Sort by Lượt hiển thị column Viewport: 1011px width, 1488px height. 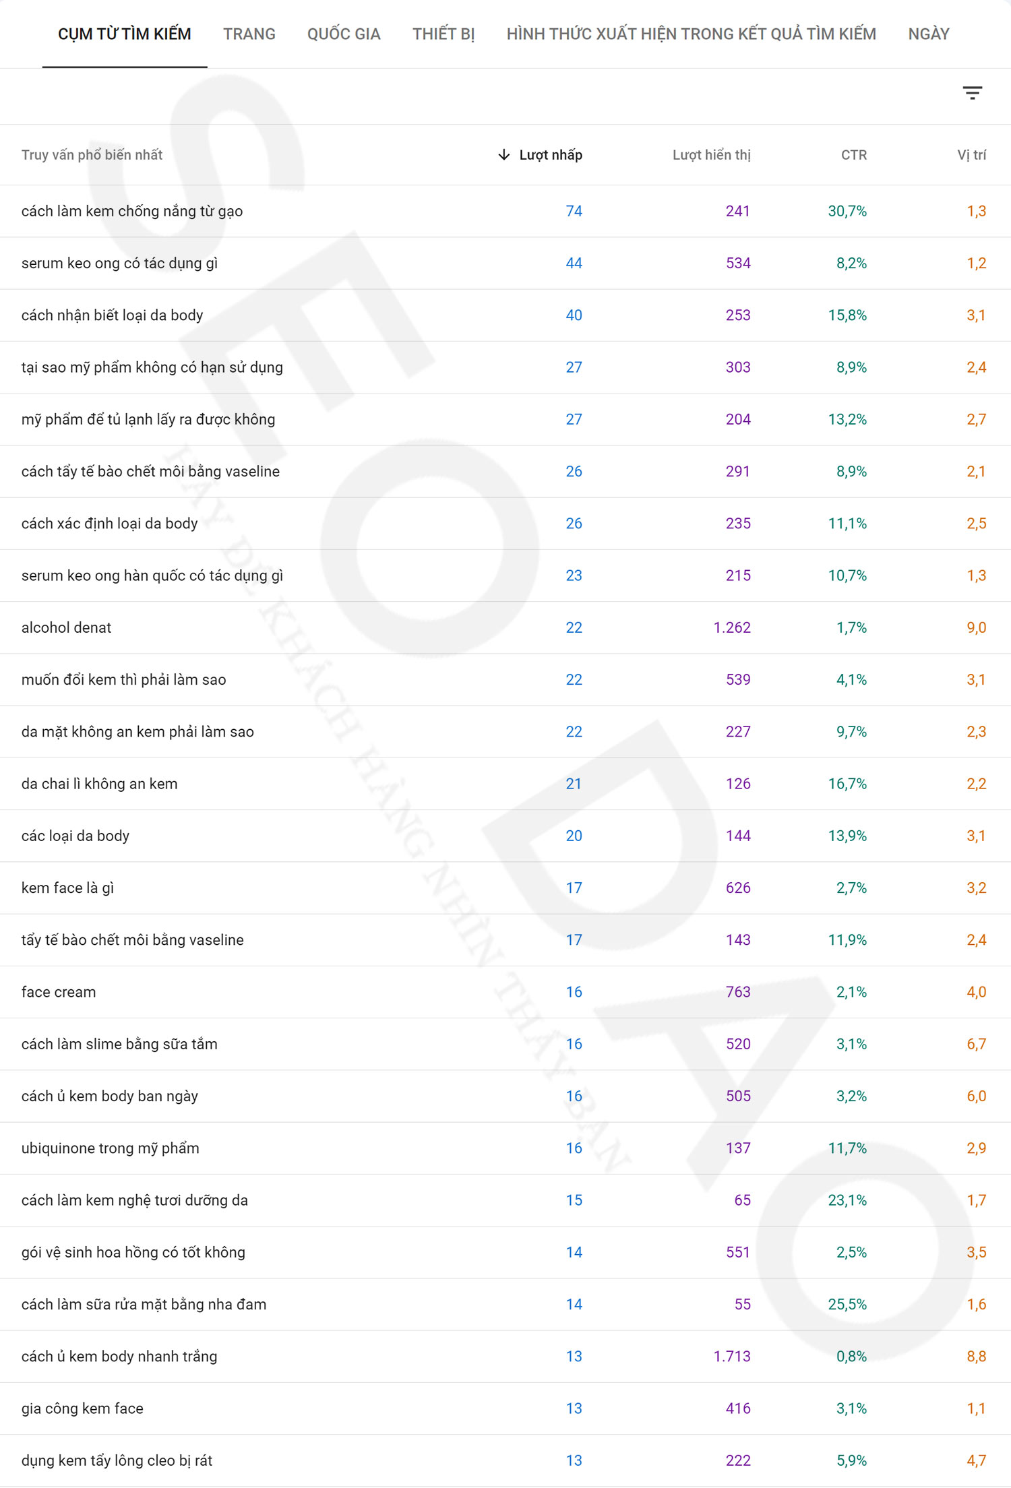click(x=711, y=155)
